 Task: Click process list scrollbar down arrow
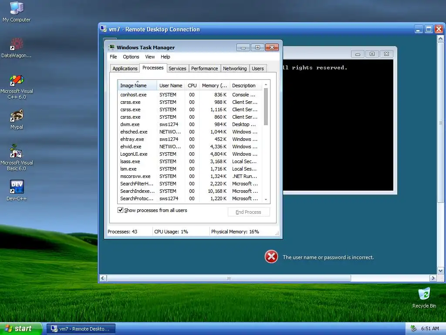click(x=266, y=199)
